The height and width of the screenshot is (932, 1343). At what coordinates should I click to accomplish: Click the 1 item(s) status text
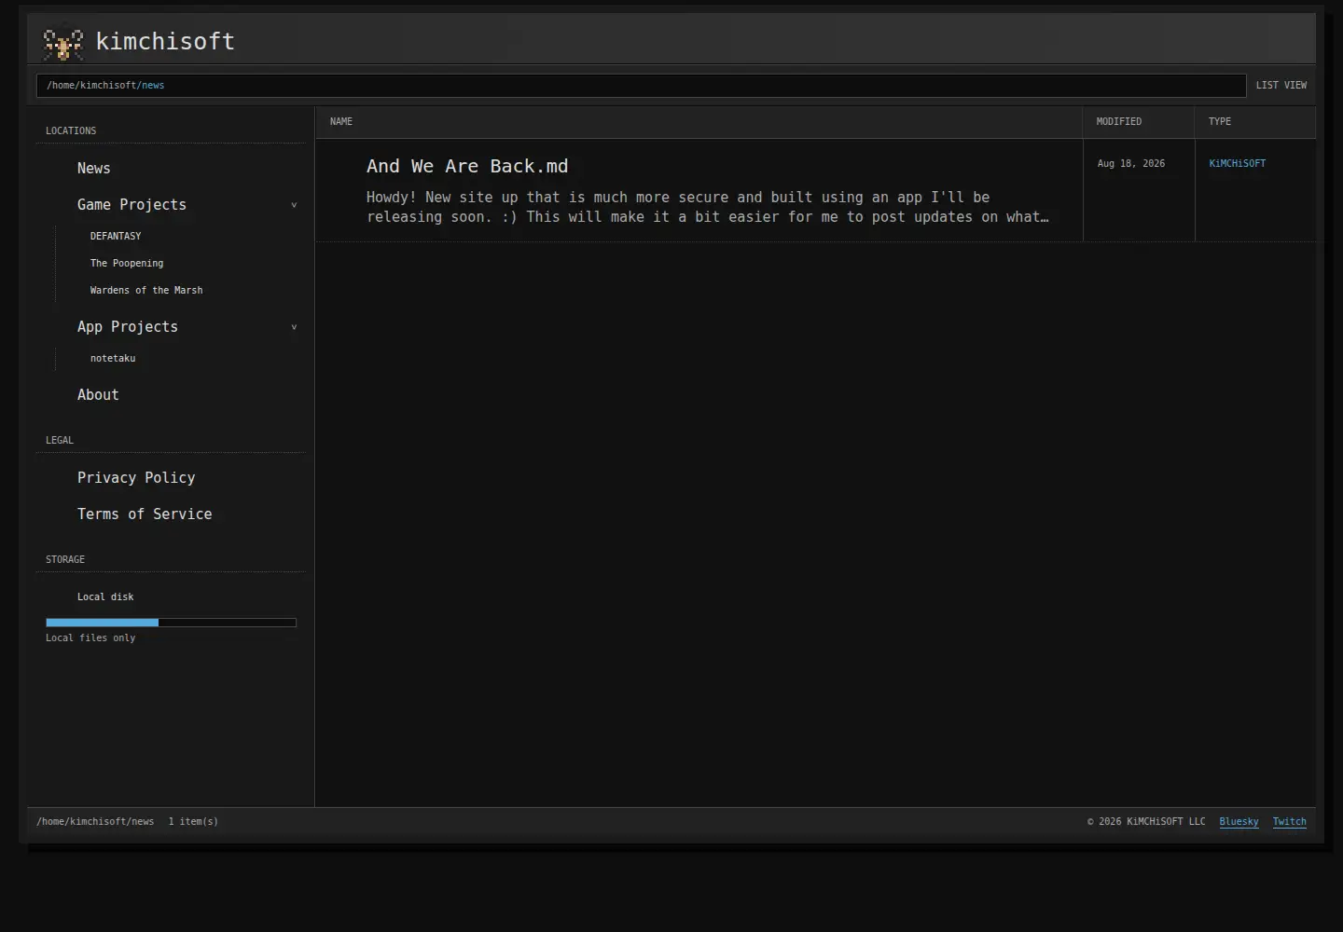coord(193,822)
